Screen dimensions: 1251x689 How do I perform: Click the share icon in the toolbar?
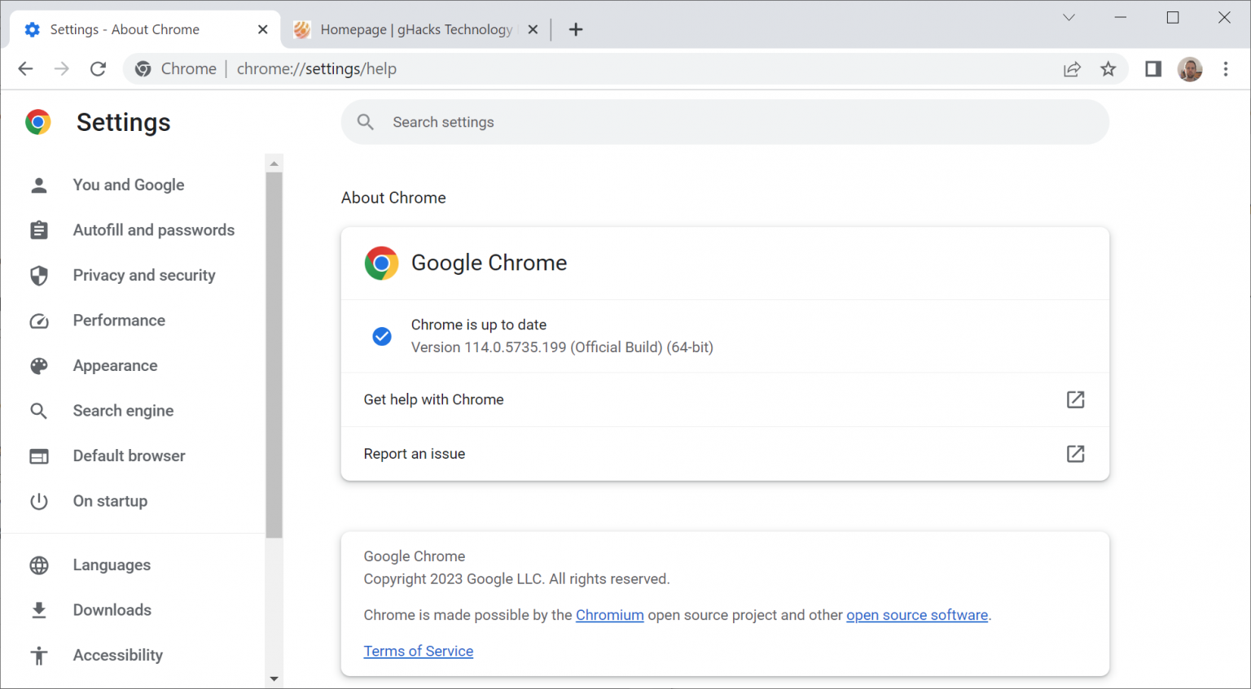click(1072, 69)
